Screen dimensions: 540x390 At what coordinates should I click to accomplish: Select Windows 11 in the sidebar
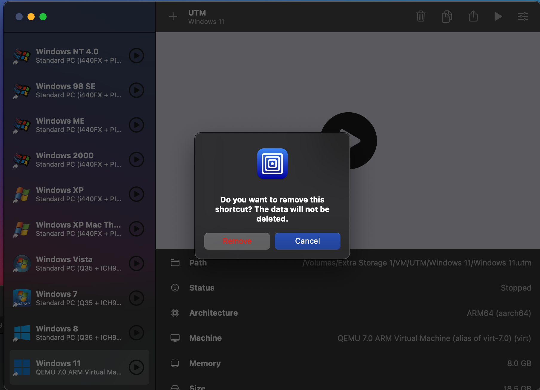79,367
